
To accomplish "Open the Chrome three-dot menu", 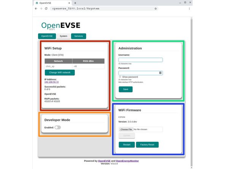I will tap(189, 9).
